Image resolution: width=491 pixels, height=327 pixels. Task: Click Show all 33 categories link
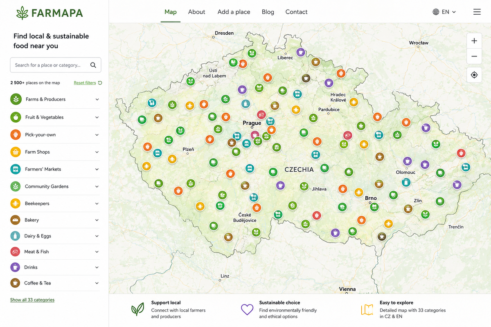[32, 300]
